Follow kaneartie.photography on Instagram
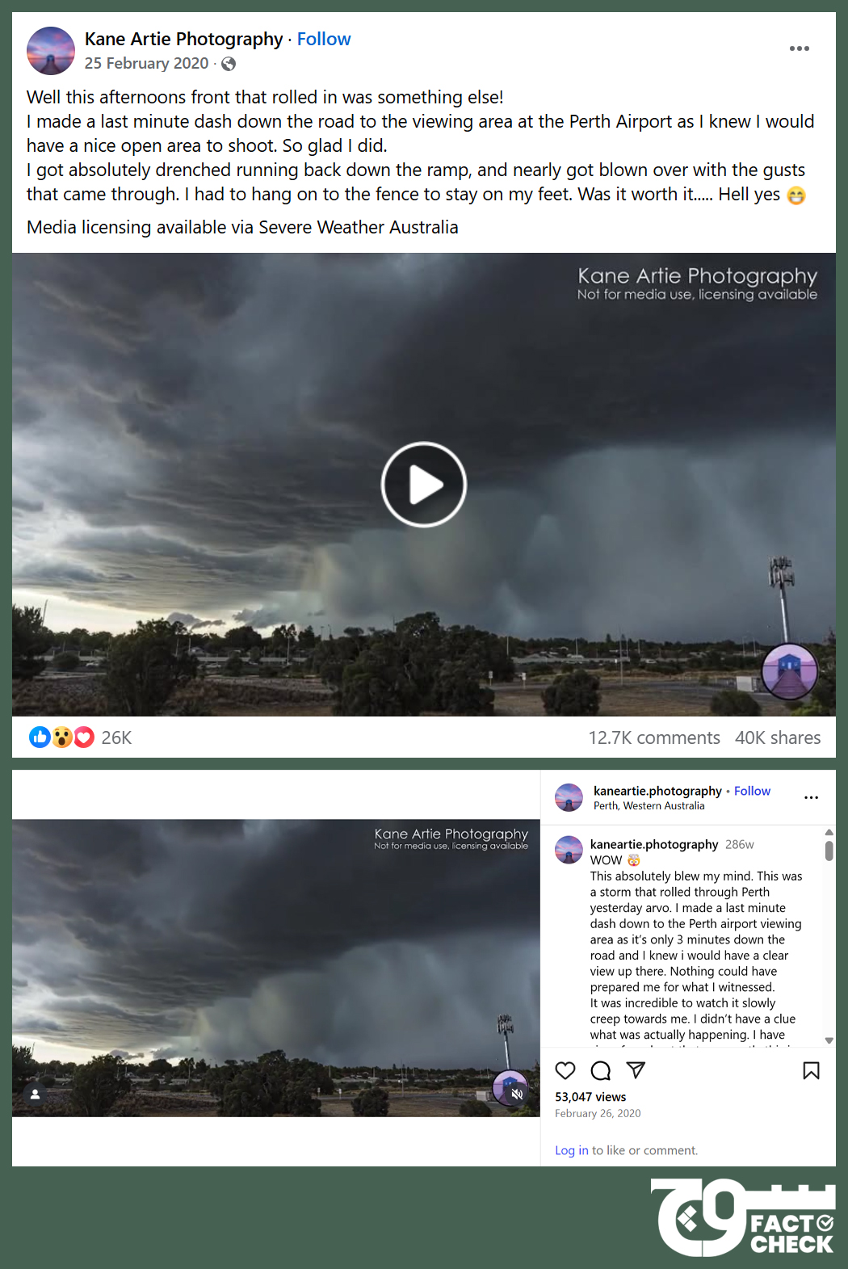 pos(752,791)
